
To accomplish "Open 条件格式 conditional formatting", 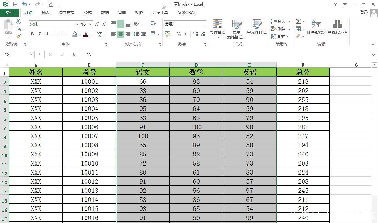I will (x=217, y=27).
